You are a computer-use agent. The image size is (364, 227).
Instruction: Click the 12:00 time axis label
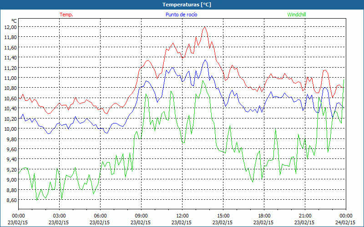(x=182, y=216)
